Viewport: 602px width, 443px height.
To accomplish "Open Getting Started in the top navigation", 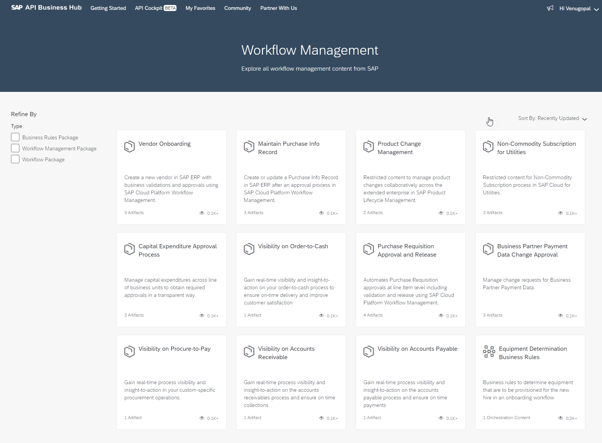I will [x=108, y=8].
